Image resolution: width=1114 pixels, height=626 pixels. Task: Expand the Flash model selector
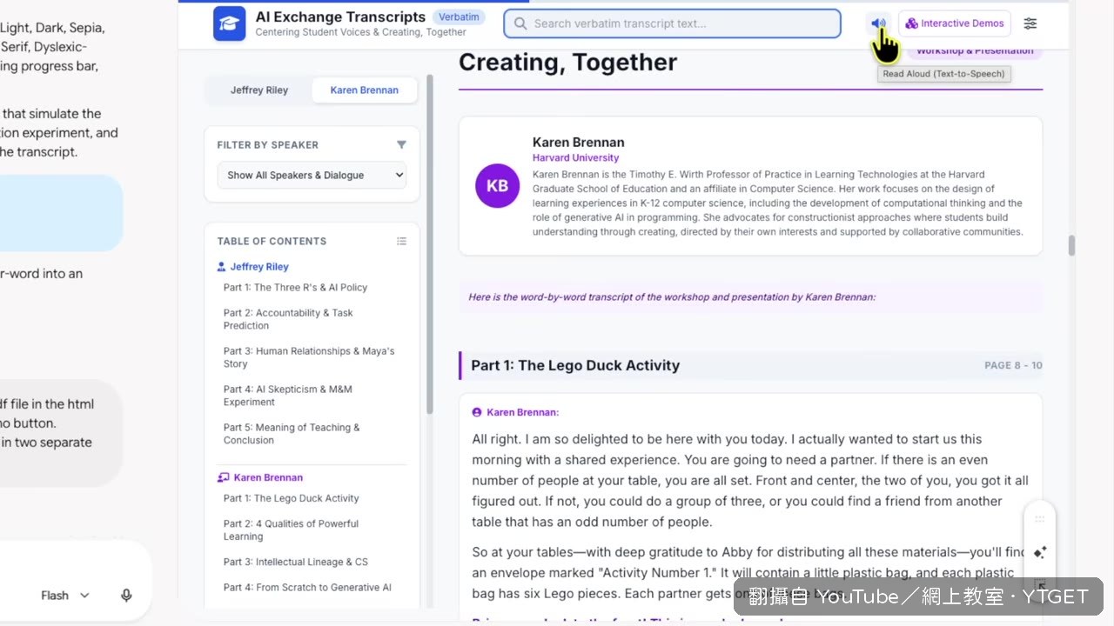coord(65,596)
